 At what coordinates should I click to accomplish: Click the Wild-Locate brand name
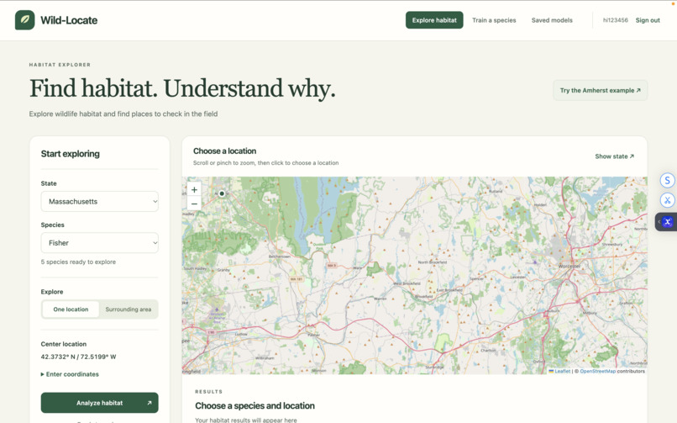[x=69, y=20]
